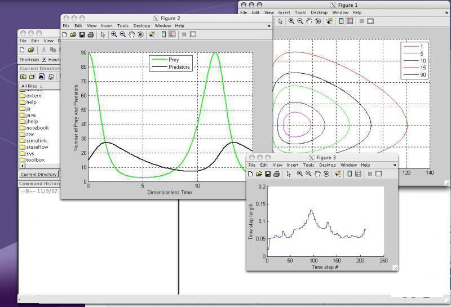Image resolution: width=451 pixels, height=307 pixels.
Task: Click Hide Plot Tools in Figure 2
Action: point(184,34)
